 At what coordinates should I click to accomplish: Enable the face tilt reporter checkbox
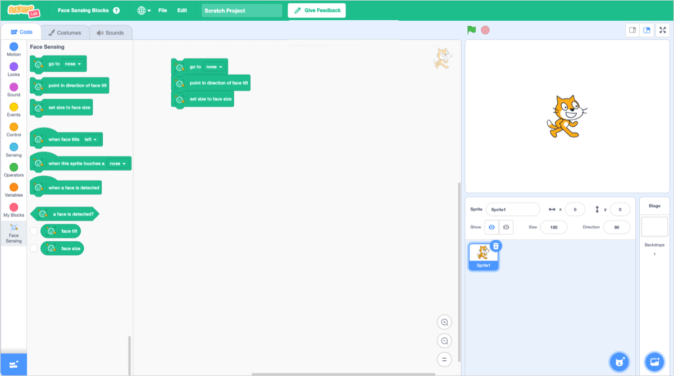tap(34, 231)
